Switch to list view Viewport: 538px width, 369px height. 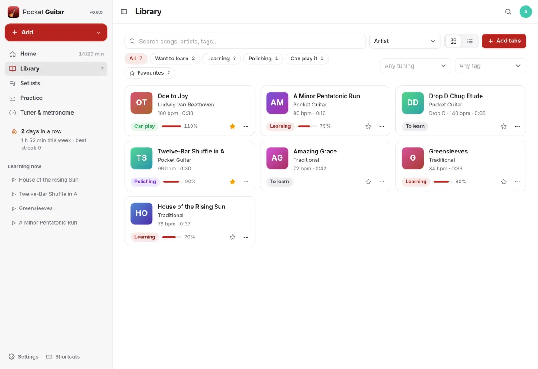click(x=470, y=41)
